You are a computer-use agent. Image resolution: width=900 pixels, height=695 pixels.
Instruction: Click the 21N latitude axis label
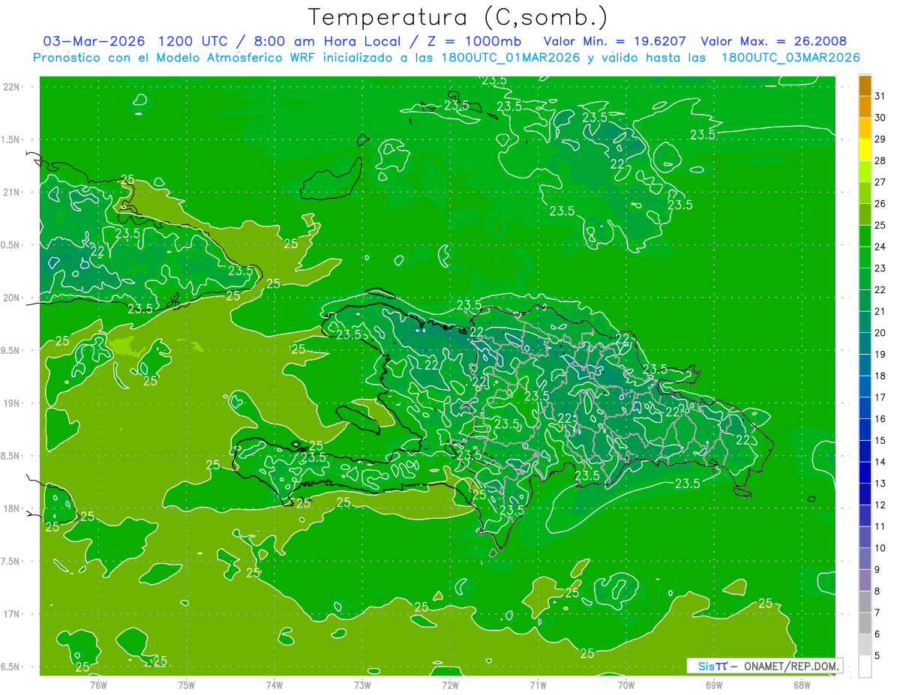coord(13,192)
